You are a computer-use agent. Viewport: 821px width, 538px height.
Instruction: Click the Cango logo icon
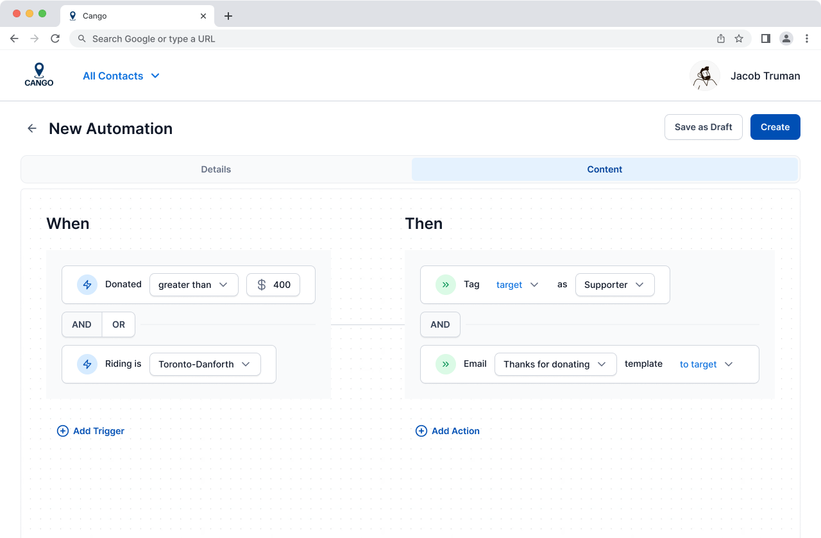tap(39, 75)
